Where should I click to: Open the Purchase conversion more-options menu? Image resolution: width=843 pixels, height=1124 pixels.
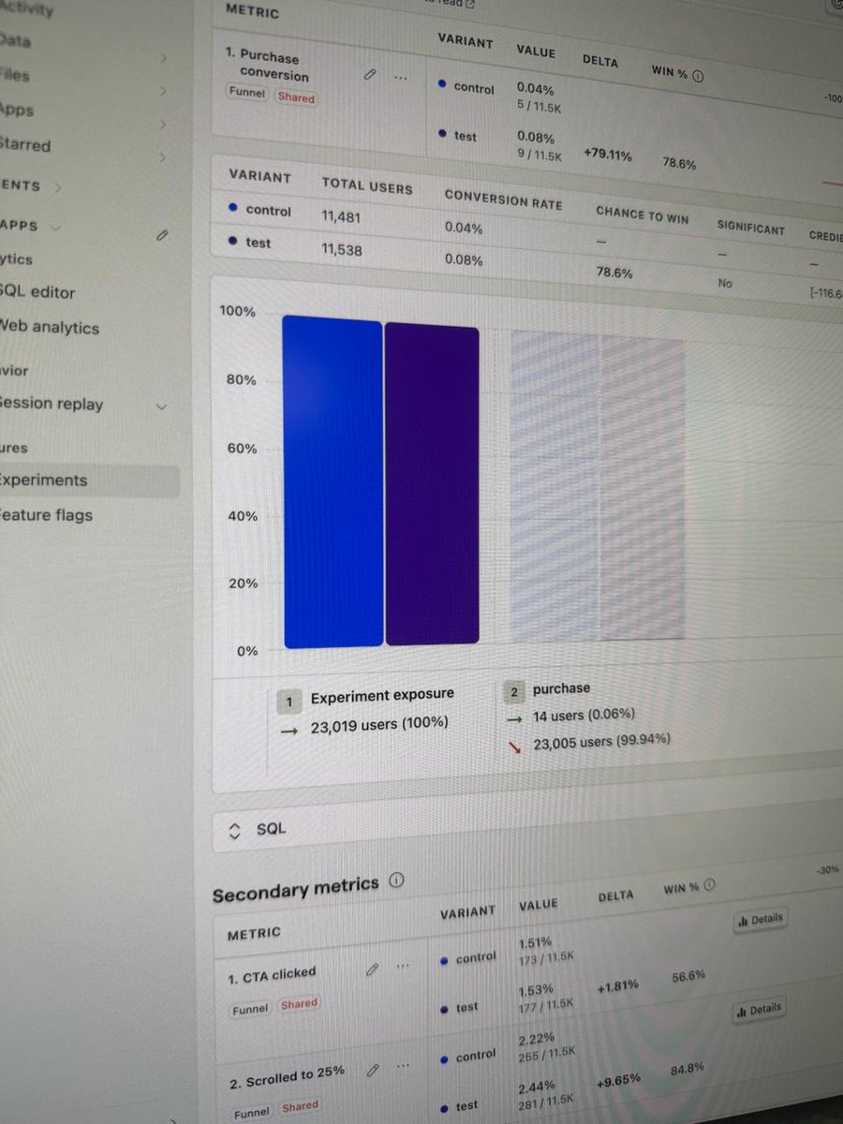(x=401, y=78)
